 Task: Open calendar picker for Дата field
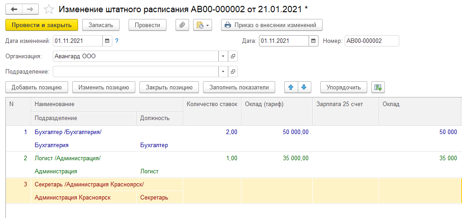(314, 41)
